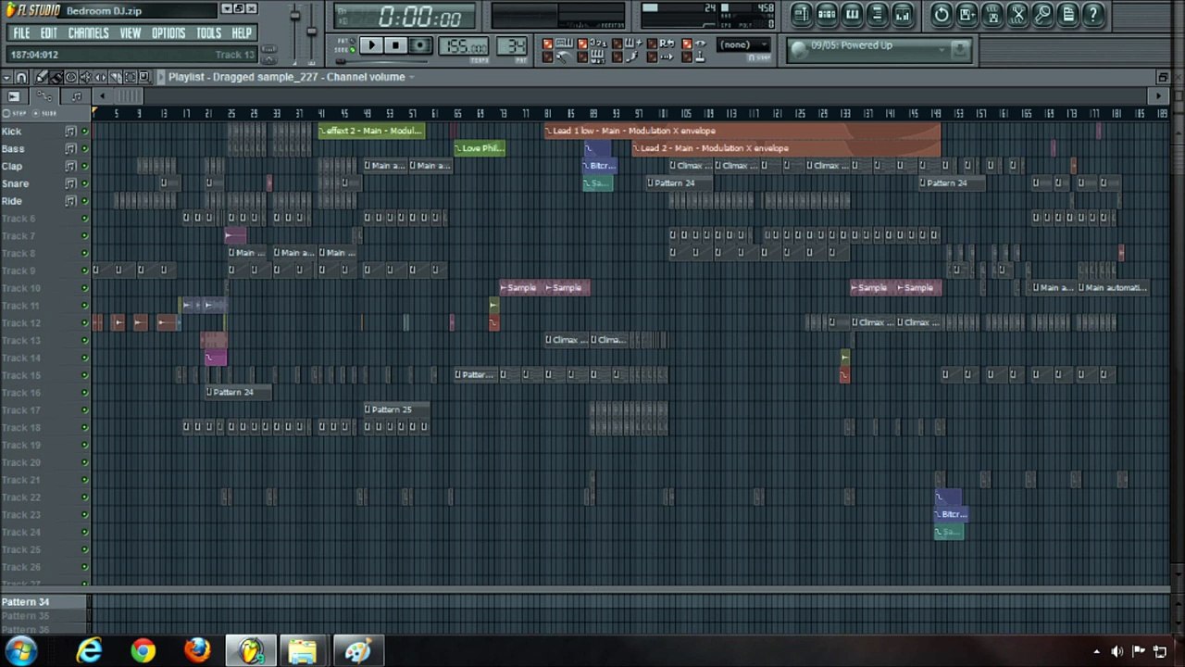This screenshot has height=667, width=1185.
Task: Select the mute tool in playlist toolbar
Action: click(85, 77)
